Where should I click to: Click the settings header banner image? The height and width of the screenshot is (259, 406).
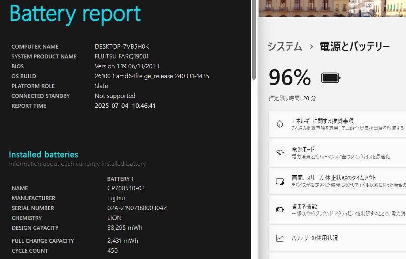(332, 8)
